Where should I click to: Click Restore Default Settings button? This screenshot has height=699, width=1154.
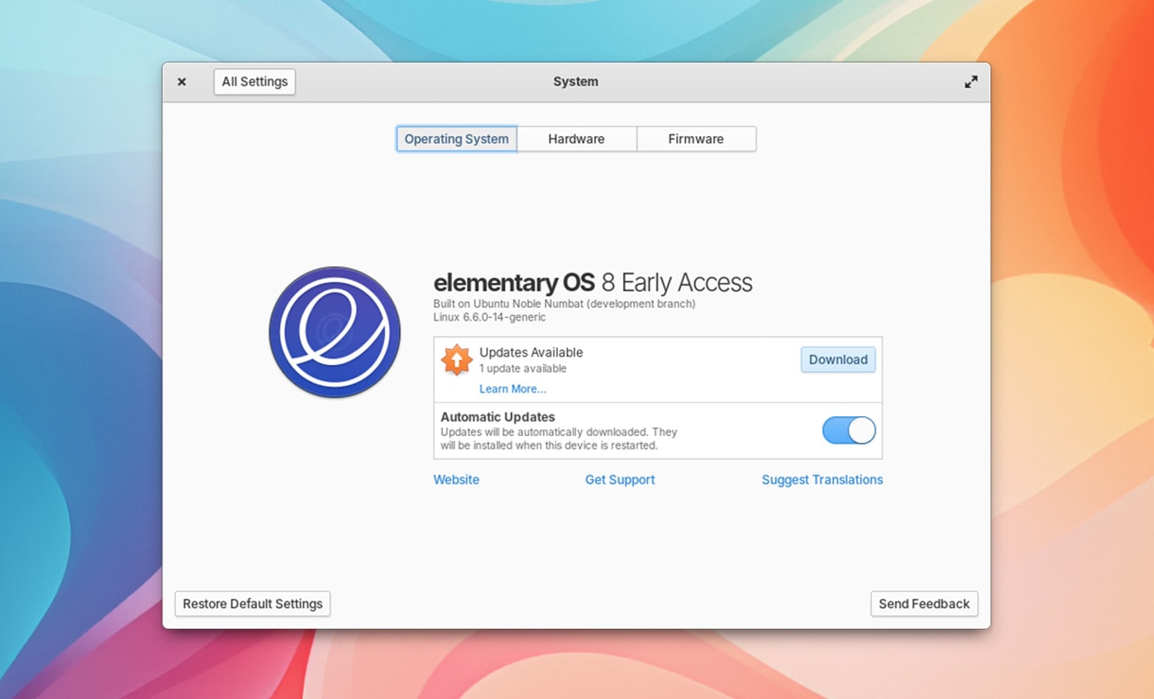click(x=252, y=604)
